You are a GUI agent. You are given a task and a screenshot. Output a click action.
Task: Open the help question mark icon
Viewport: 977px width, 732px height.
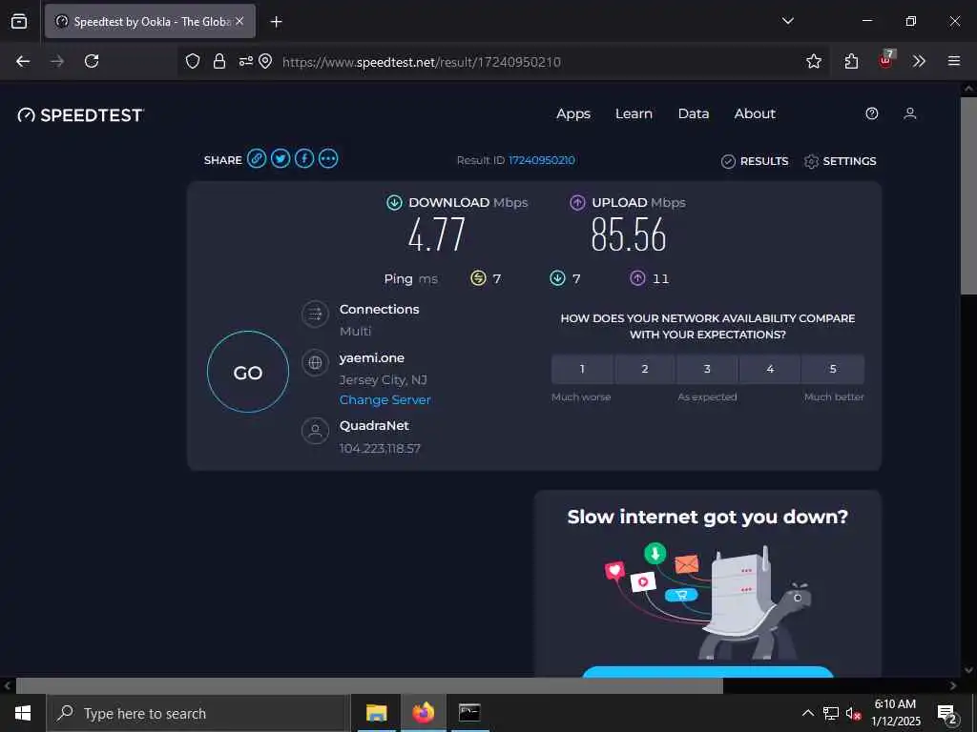coord(872,113)
